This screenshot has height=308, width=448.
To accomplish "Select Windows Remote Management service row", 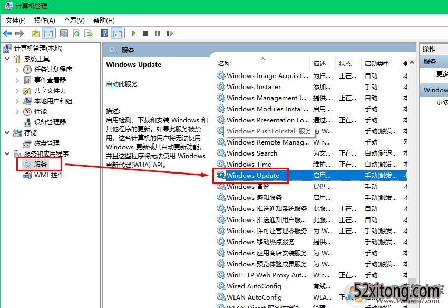I will pyautogui.click(x=311, y=142).
